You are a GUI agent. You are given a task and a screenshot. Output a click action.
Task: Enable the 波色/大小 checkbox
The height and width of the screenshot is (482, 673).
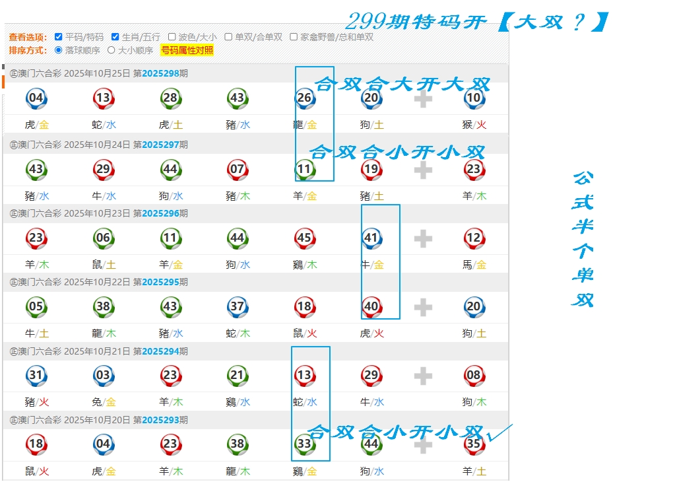(x=172, y=37)
